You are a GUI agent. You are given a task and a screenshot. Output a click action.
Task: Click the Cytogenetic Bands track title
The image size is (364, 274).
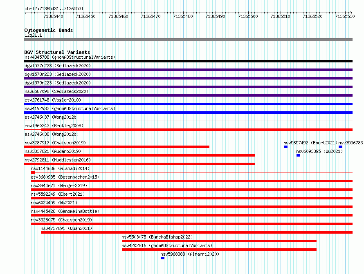pyautogui.click(x=49, y=30)
